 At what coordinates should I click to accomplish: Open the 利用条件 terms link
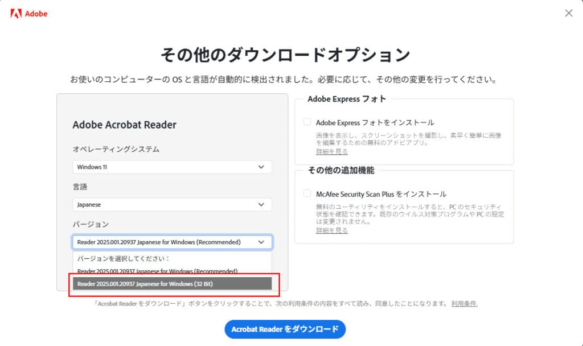(x=464, y=304)
